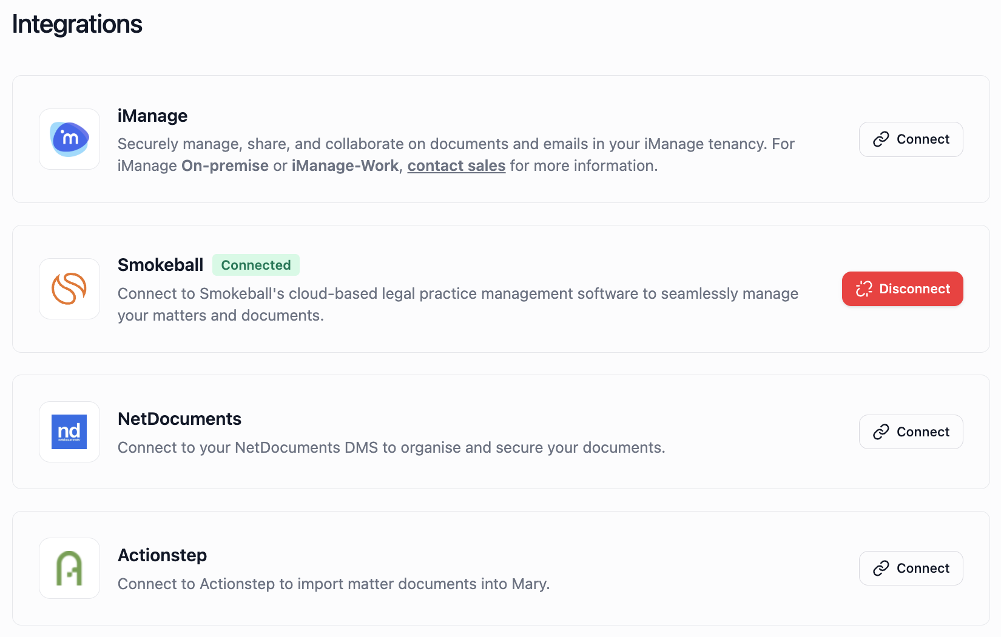This screenshot has width=1001, height=637.
Task: Click the iManage title text
Action: tap(152, 116)
